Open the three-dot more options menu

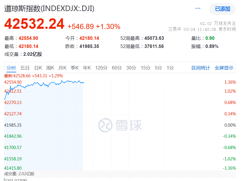click(x=198, y=8)
